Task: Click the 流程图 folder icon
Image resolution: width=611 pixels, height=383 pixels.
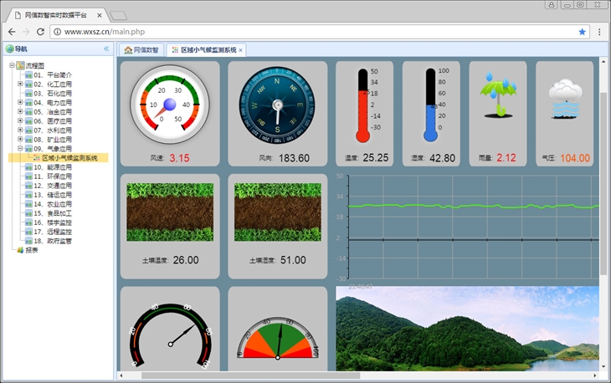Action: point(20,65)
